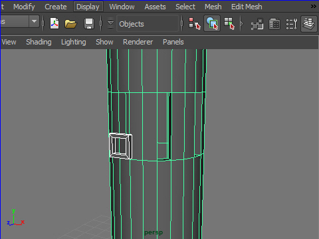Toggle Channel Box and Layer Editor
The width and height of the screenshot is (319, 239).
pyautogui.click(x=309, y=23)
